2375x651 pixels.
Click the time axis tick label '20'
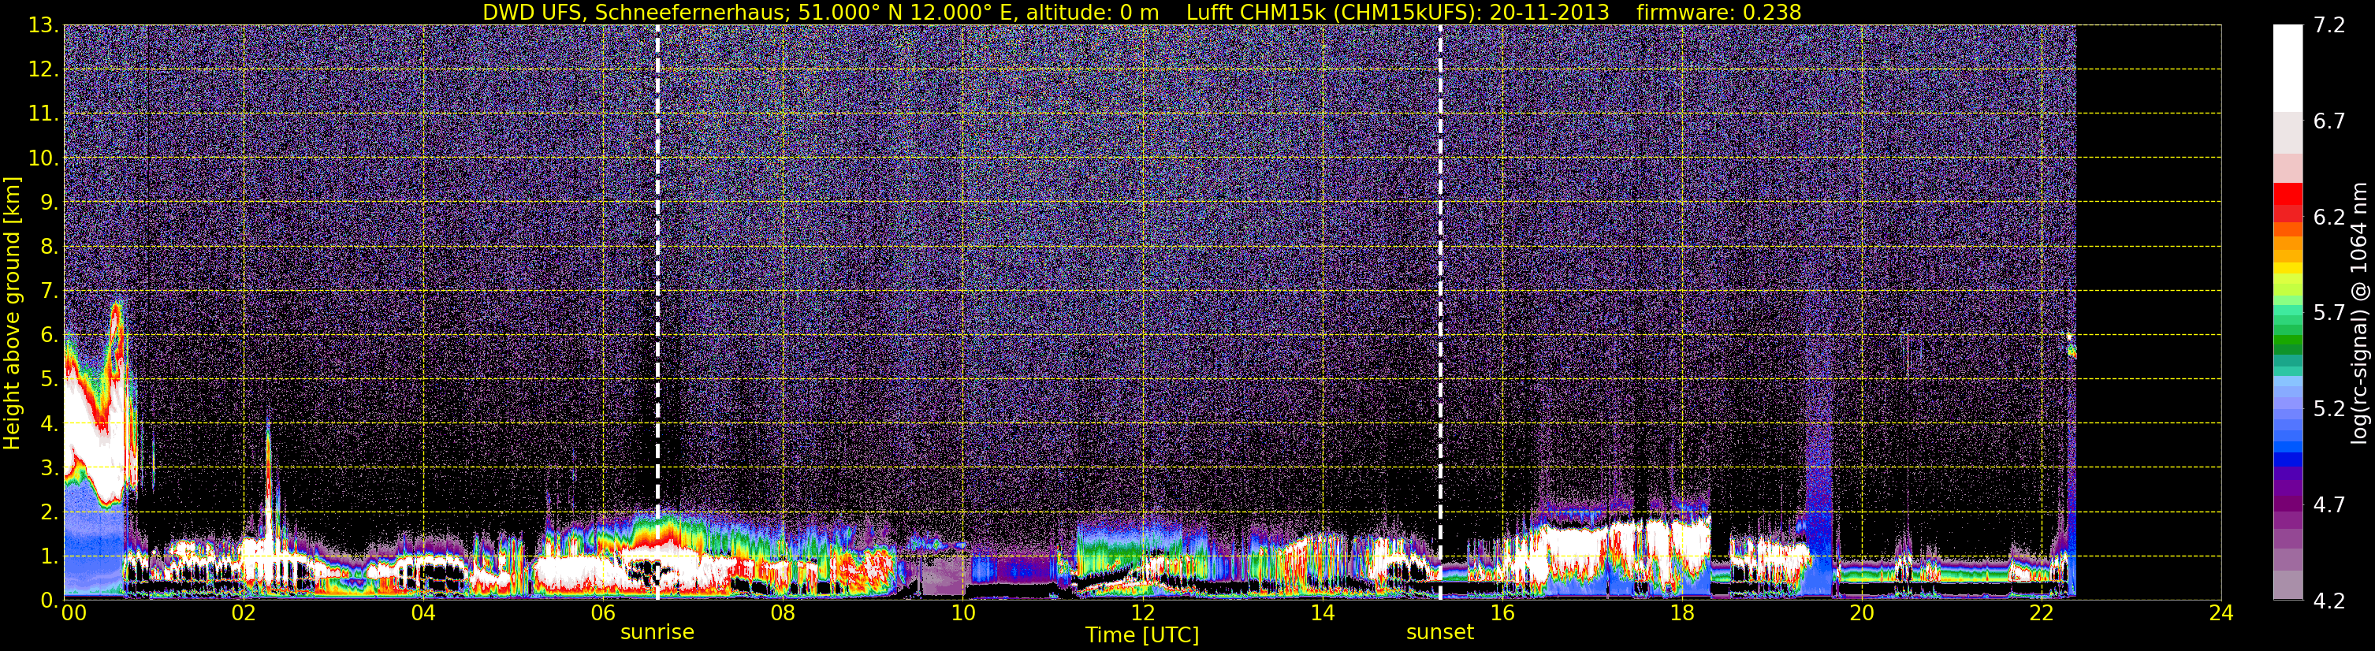tap(1862, 613)
